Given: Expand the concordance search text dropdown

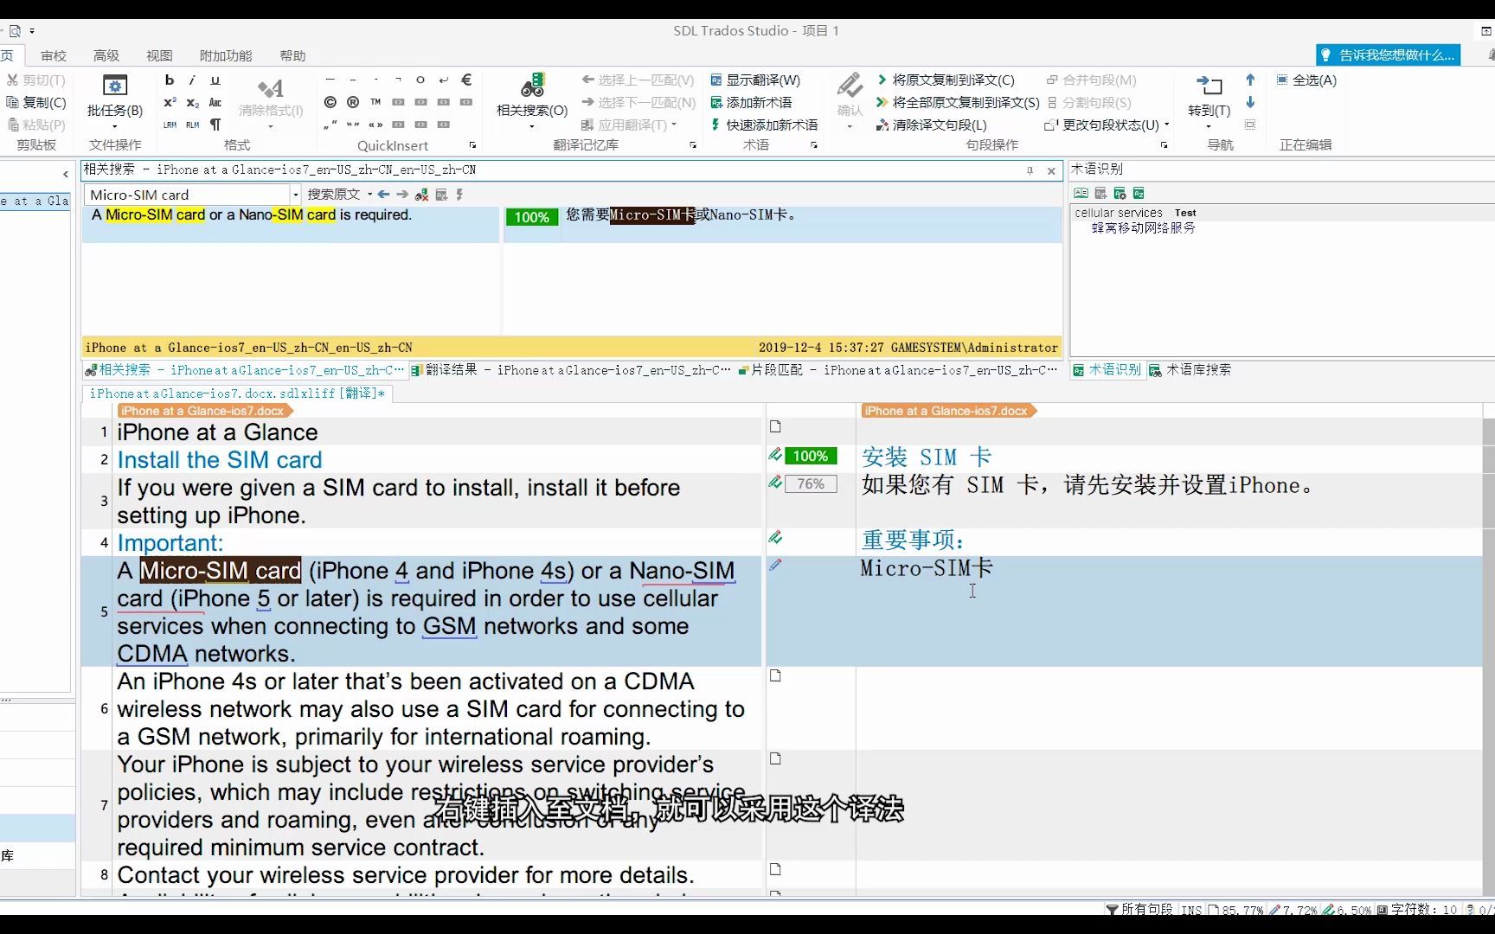Looking at the screenshot, I should (295, 195).
